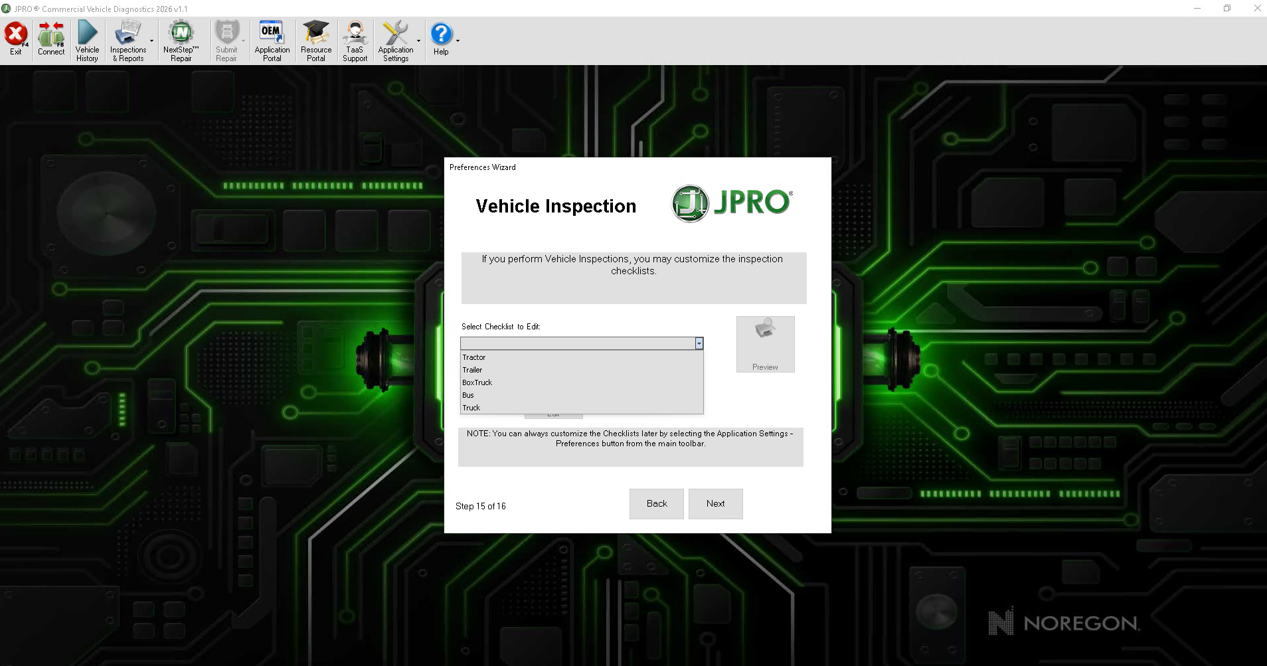Click the Help icon
This screenshot has width=1267, height=666.
(441, 39)
